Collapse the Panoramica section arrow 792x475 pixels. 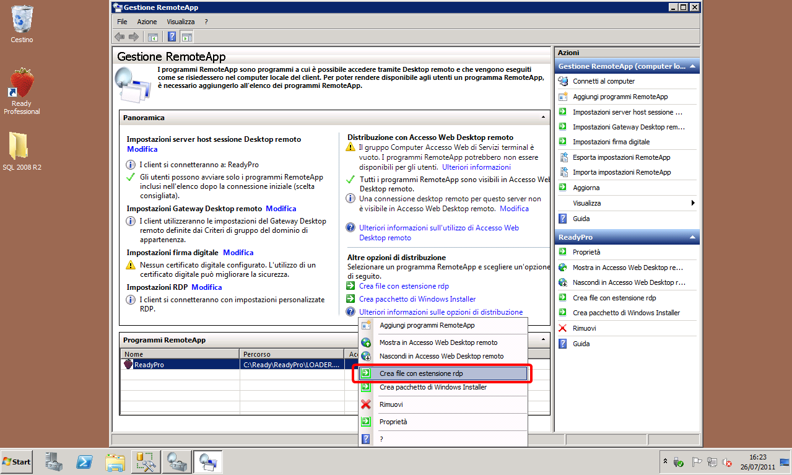click(x=543, y=117)
